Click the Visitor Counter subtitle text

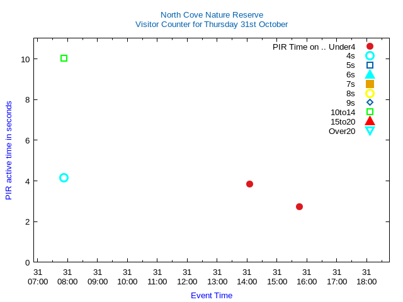point(212,25)
